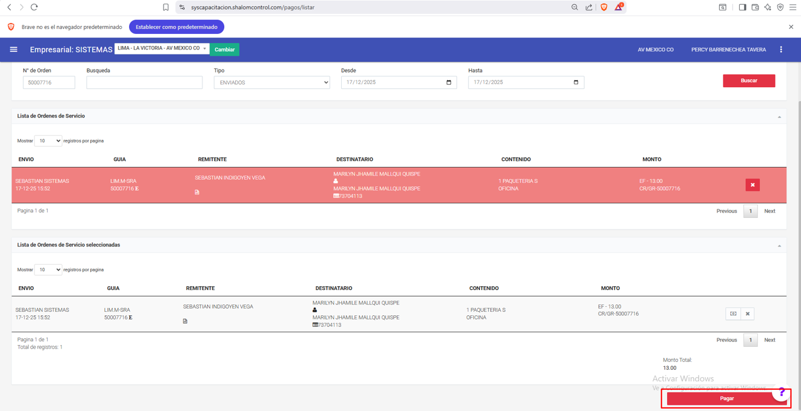The image size is (801, 411).
Task: Change records per page in first list
Action: click(x=48, y=141)
